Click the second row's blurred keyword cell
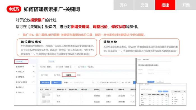 click(46, 102)
